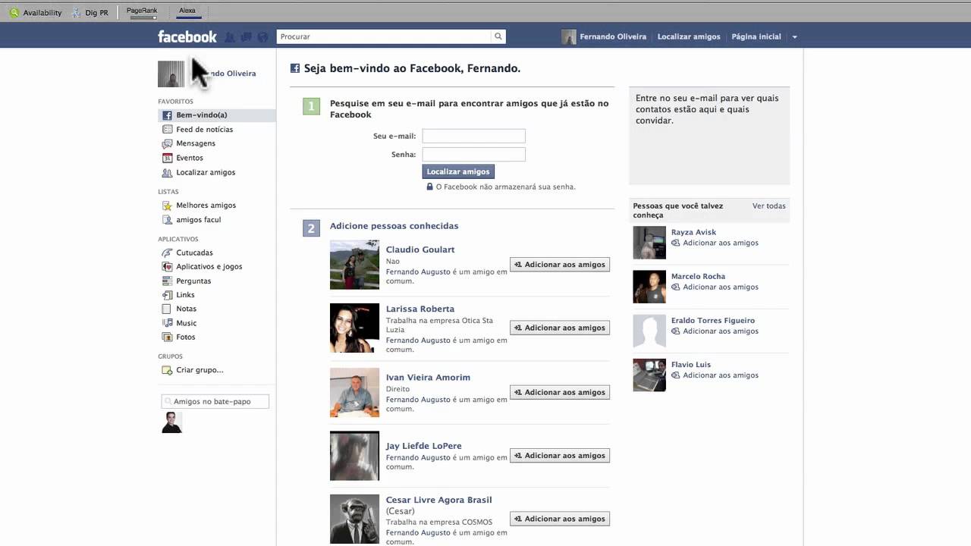This screenshot has width=971, height=546.
Task: Click Marcelo Rocha's profile thumbnail
Action: (x=649, y=287)
